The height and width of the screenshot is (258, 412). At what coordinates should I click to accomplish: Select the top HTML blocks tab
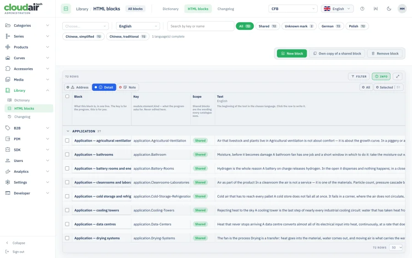click(198, 9)
